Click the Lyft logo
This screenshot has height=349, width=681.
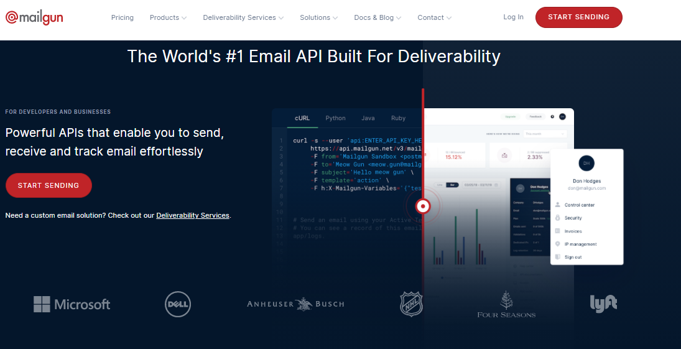[603, 304]
